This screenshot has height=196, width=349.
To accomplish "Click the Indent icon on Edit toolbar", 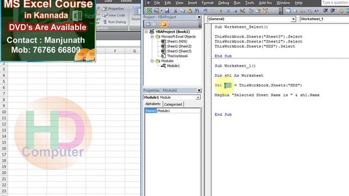I will coord(326,11).
